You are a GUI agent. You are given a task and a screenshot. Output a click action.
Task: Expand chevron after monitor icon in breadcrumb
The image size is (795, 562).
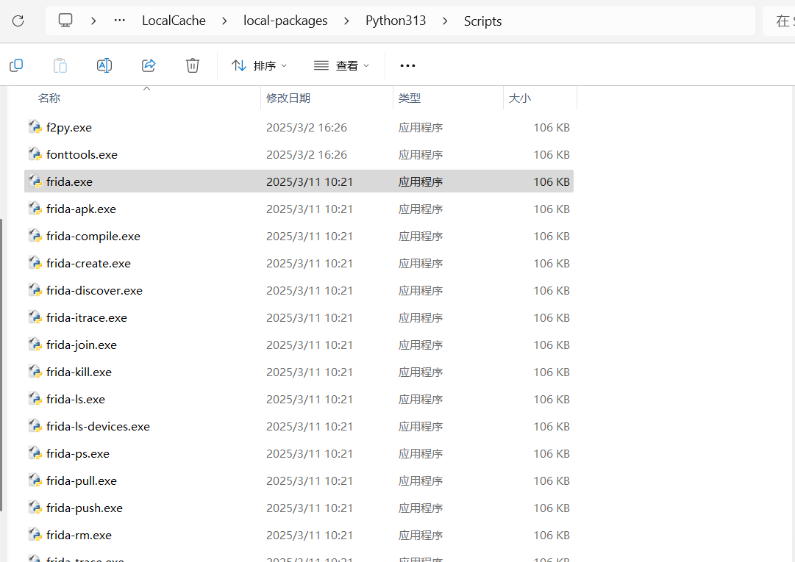pos(93,21)
